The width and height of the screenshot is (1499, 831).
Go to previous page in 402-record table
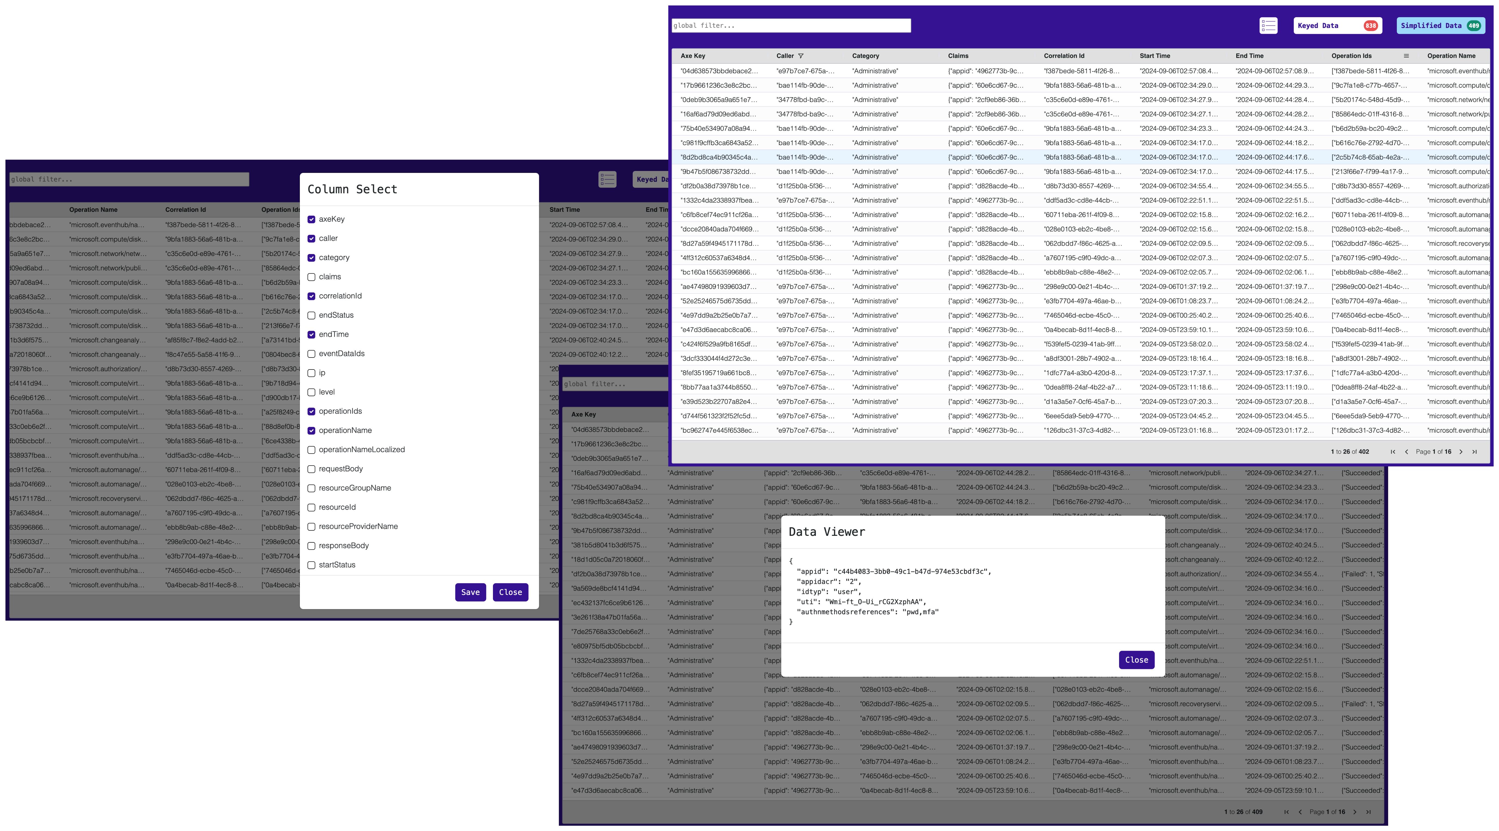(x=1406, y=452)
